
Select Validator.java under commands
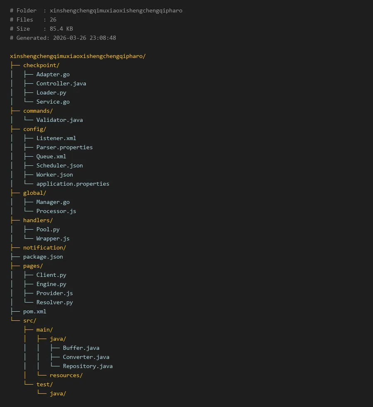[x=59, y=120]
